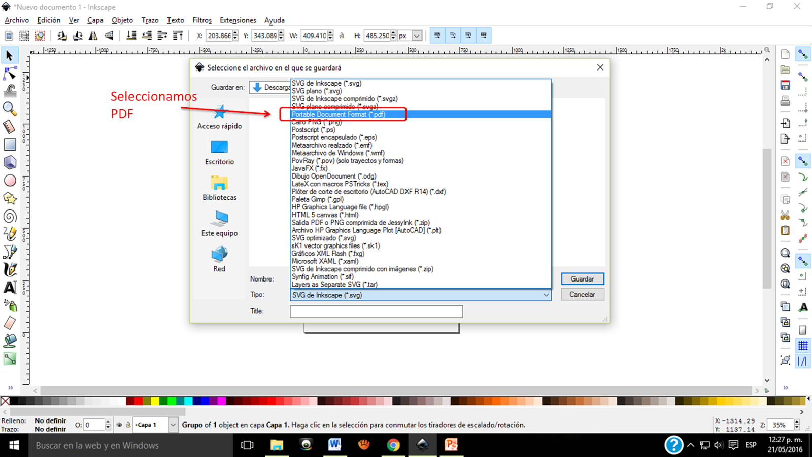Image resolution: width=812 pixels, height=457 pixels.
Task: Select the Text tool
Action: click(10, 287)
